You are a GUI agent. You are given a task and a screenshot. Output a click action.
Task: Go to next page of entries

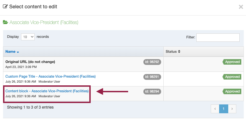tap(232, 109)
